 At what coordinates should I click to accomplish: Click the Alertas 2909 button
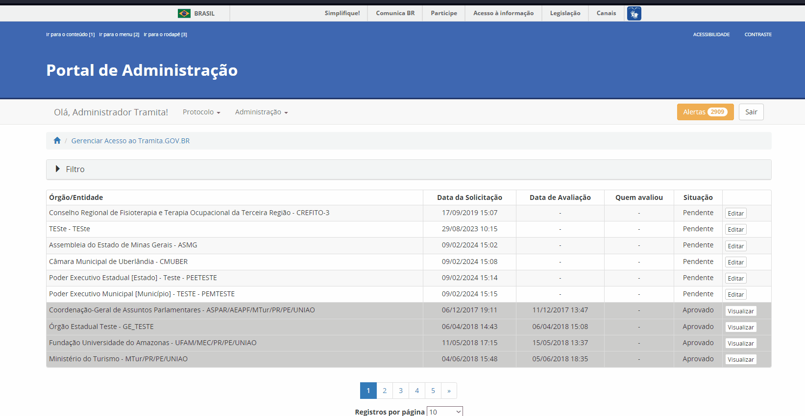pyautogui.click(x=705, y=112)
